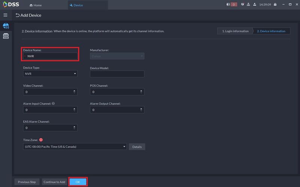The width and height of the screenshot is (300, 187).
Task: Open the network topology icon in the title bar
Action: click(x=249, y=5)
